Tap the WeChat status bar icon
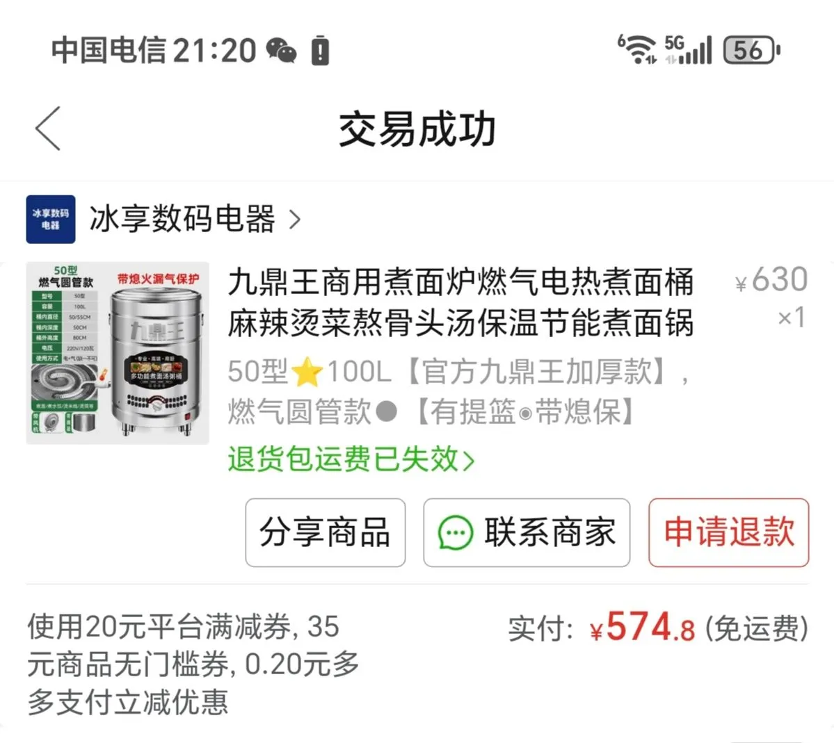 click(x=281, y=51)
